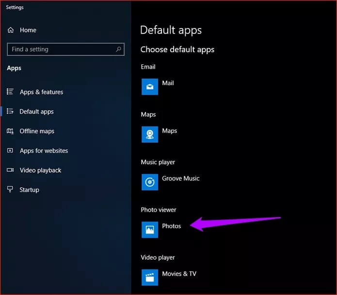Click the Email category label

point(148,67)
